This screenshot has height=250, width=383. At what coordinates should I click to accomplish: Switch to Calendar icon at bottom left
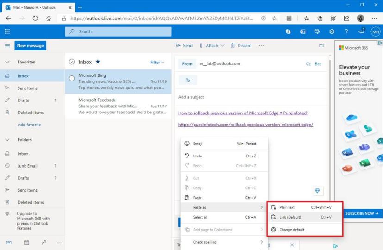pyautogui.click(x=26, y=242)
